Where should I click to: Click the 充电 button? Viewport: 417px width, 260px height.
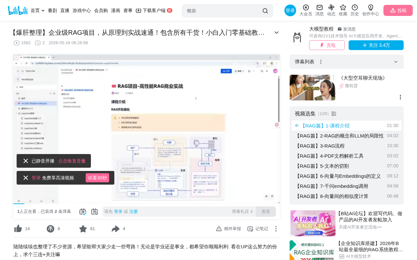click(x=327, y=45)
